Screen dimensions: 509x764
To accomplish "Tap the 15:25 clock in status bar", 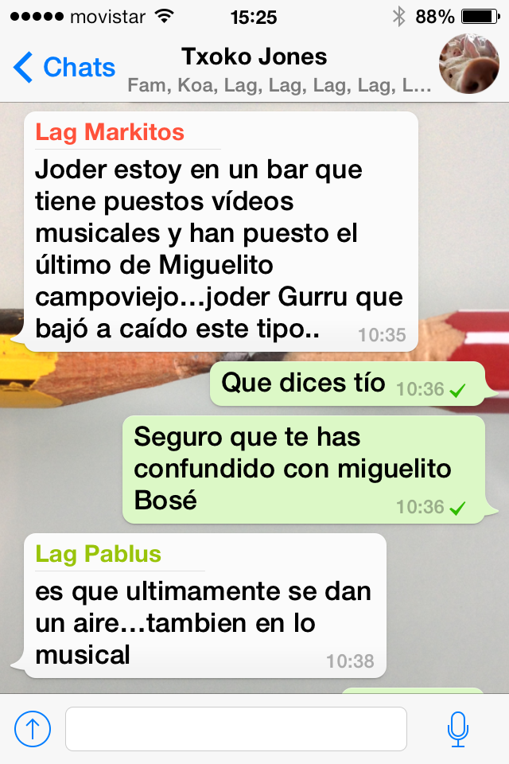I will click(x=254, y=18).
